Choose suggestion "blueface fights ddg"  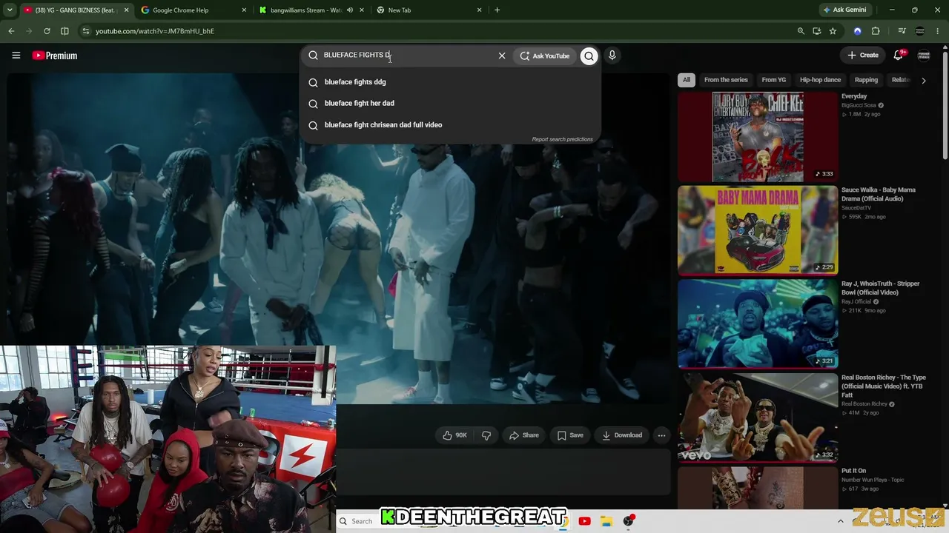coord(450,82)
